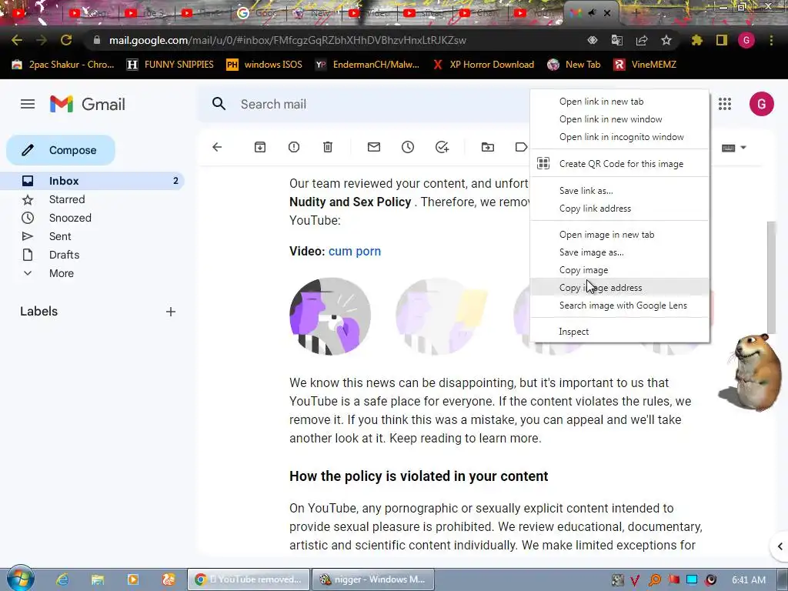Open media player taskbar icon
The height and width of the screenshot is (591, 788).
pos(132,579)
